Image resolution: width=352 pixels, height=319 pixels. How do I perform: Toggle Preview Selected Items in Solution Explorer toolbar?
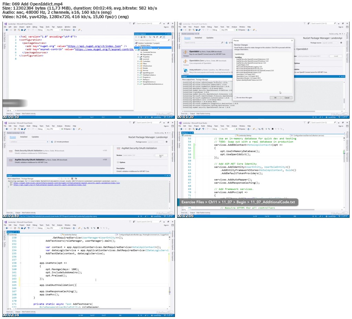(x=164, y=37)
